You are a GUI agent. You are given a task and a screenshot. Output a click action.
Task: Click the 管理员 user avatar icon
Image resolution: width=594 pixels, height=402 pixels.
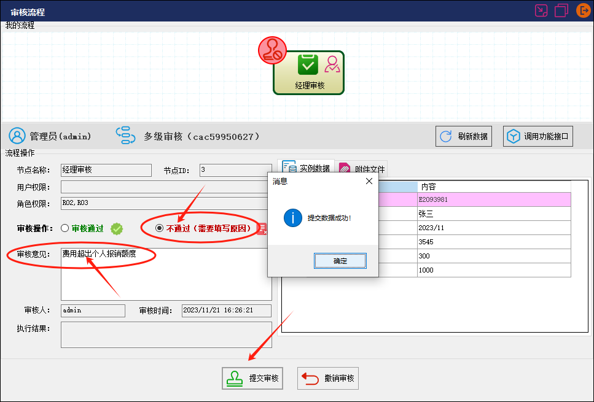tap(17, 136)
